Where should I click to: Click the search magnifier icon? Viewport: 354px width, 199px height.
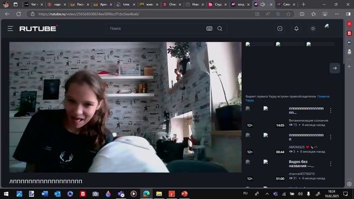(x=220, y=29)
